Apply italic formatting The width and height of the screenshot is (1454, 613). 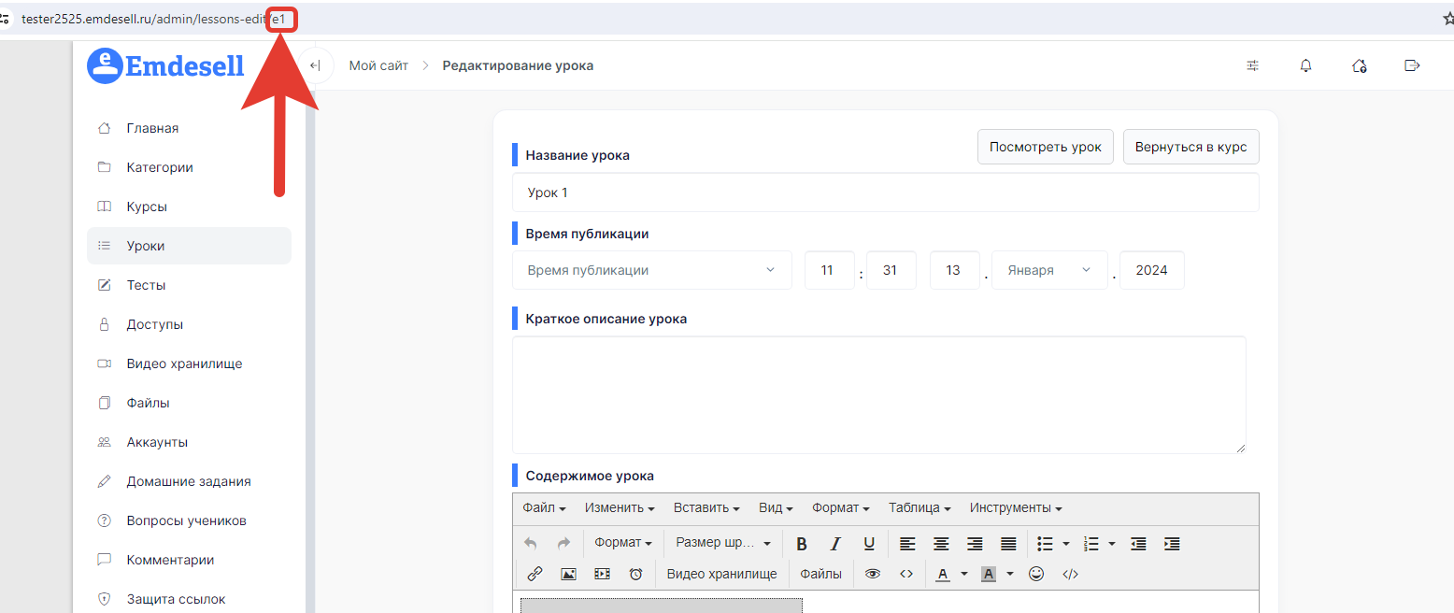pos(835,543)
